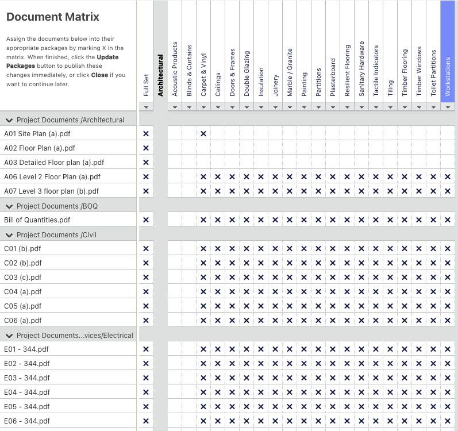Toggle Plasterboard mark for E01 - 344.pdf

333,349
